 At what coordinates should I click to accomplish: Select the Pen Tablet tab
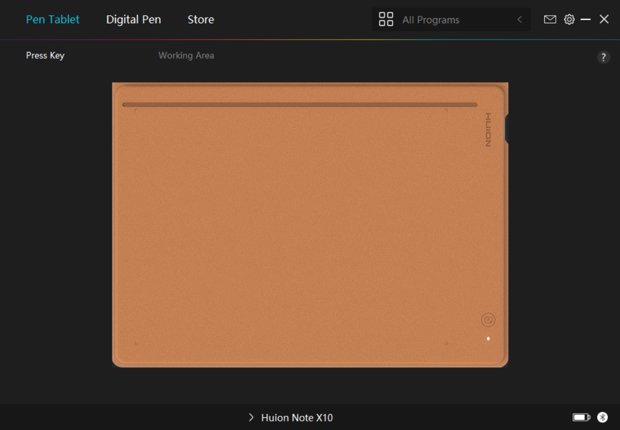(x=53, y=20)
